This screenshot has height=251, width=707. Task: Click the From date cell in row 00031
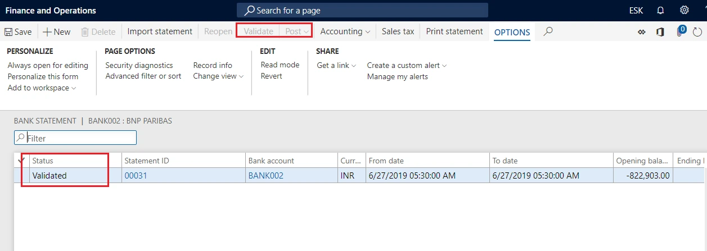(x=427, y=176)
